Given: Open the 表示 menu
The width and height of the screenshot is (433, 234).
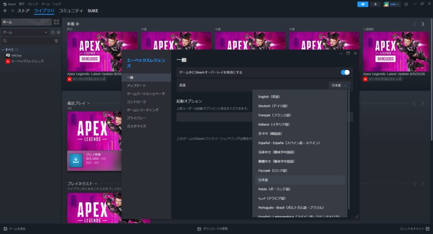Looking at the screenshot, I should pyautogui.click(x=22, y=4).
